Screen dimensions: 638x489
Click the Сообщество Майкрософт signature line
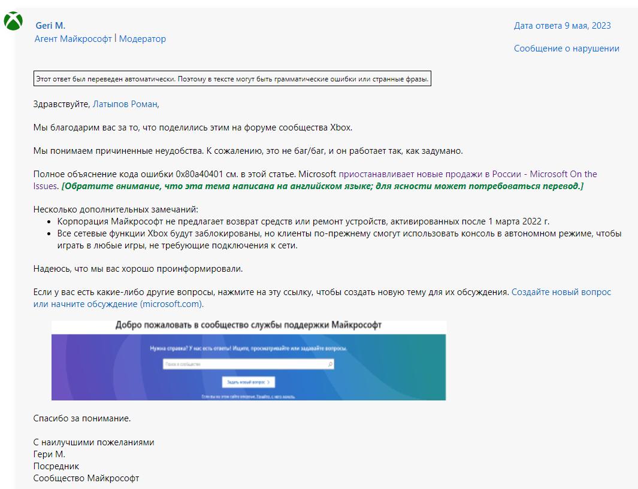coord(86,478)
